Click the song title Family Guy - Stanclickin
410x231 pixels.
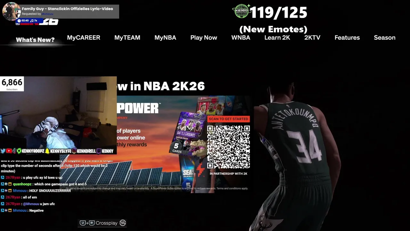point(67,9)
